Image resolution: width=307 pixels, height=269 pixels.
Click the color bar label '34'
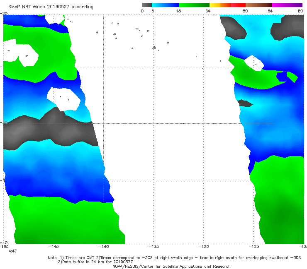pos(208,11)
